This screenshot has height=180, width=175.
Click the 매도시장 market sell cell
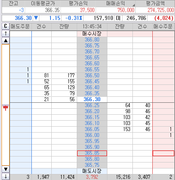[92, 171]
